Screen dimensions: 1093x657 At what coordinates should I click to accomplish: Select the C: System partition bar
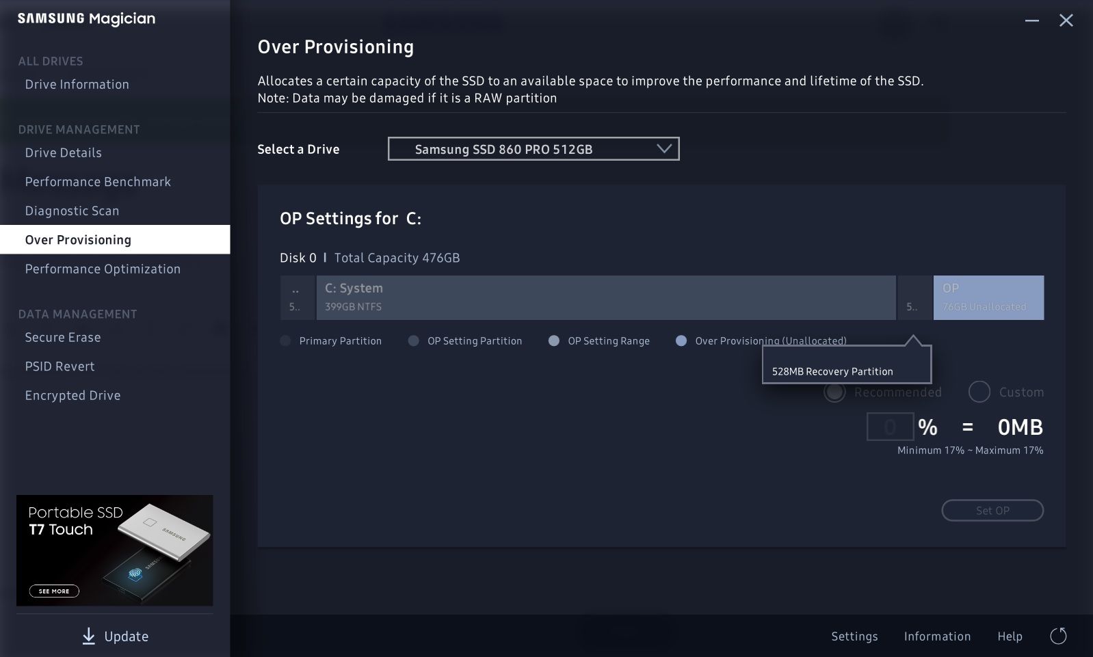(605, 297)
